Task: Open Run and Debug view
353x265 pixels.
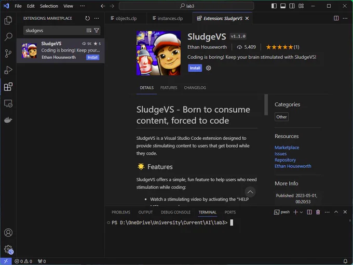Action: [8, 70]
